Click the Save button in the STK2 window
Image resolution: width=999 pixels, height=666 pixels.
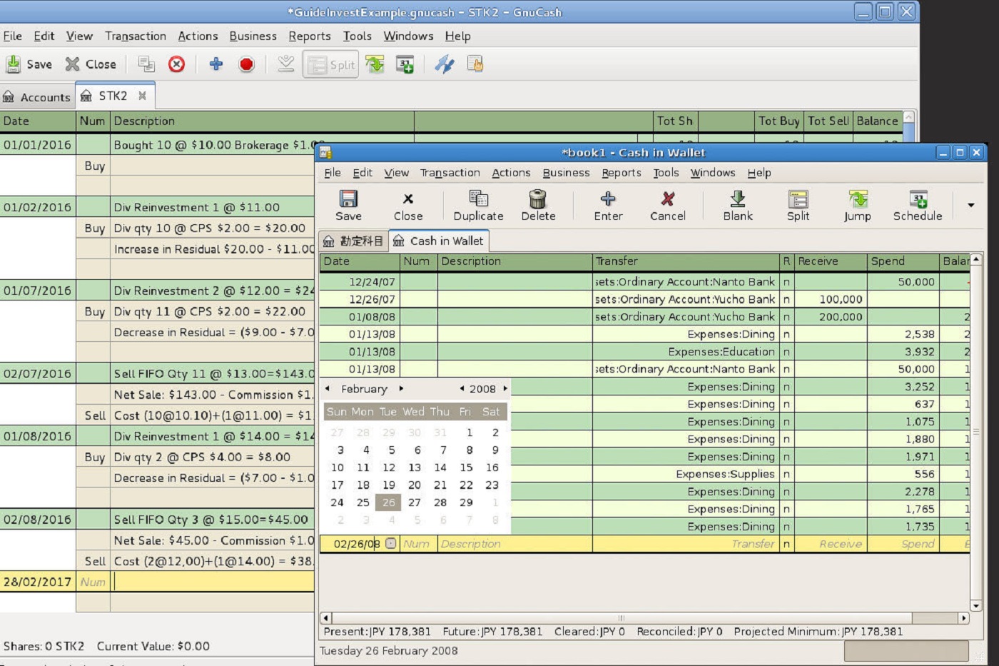[x=29, y=64]
